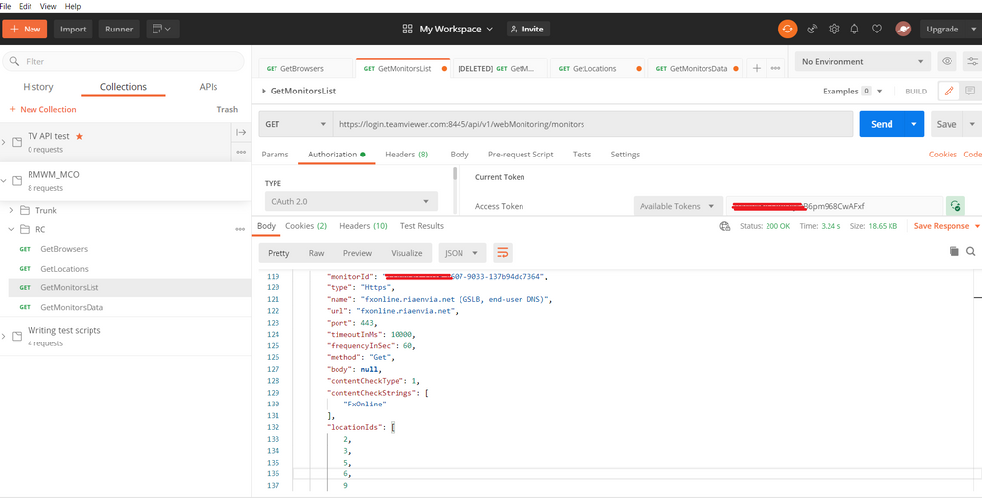Switch to the History tab
The height and width of the screenshot is (498, 982).
coord(38,87)
